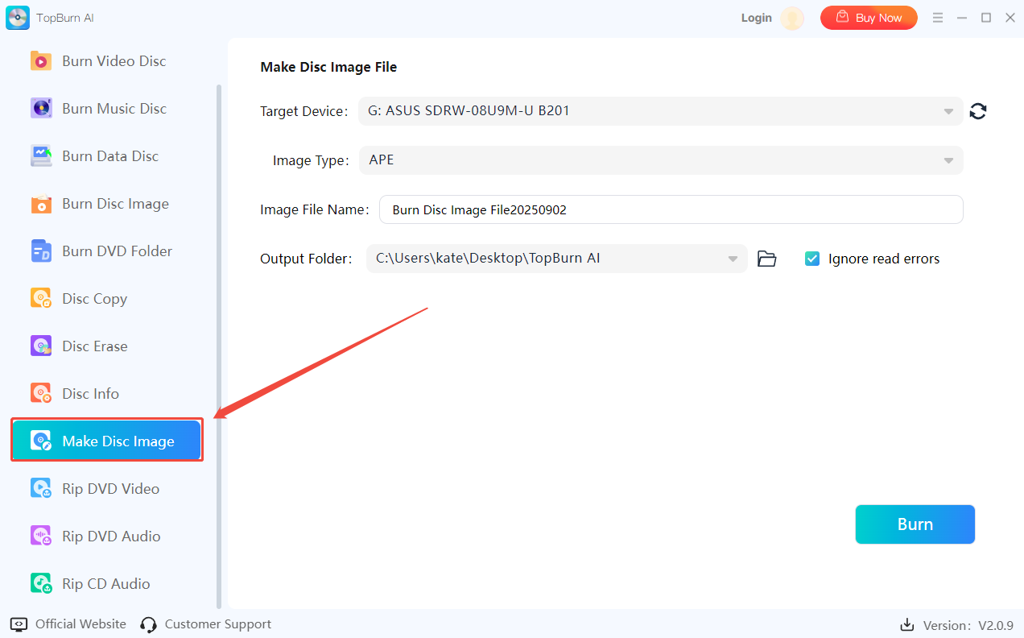This screenshot has width=1024, height=638.
Task: Toggle Ignore read errors checkbox
Action: click(812, 259)
